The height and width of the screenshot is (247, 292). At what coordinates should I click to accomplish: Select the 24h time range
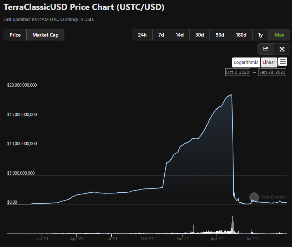pyautogui.click(x=142, y=35)
